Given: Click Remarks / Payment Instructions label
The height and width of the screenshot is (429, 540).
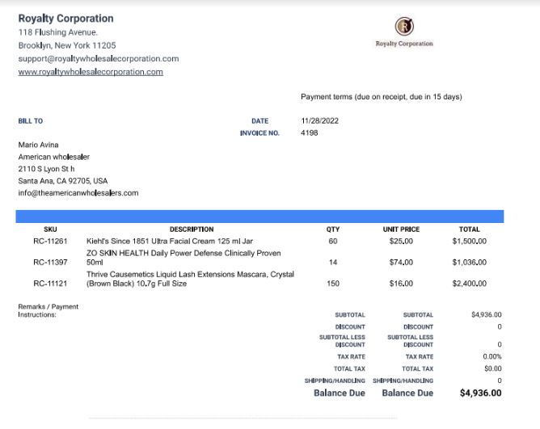Looking at the screenshot, I should pos(49,310).
